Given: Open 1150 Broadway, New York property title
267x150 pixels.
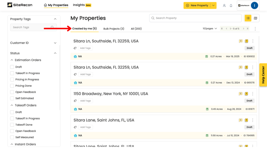Looking at the screenshot, I should (111, 94).
